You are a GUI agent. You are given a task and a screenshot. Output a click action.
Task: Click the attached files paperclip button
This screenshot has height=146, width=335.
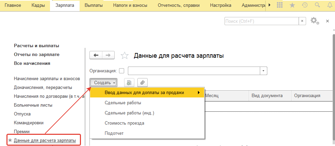point(143,83)
